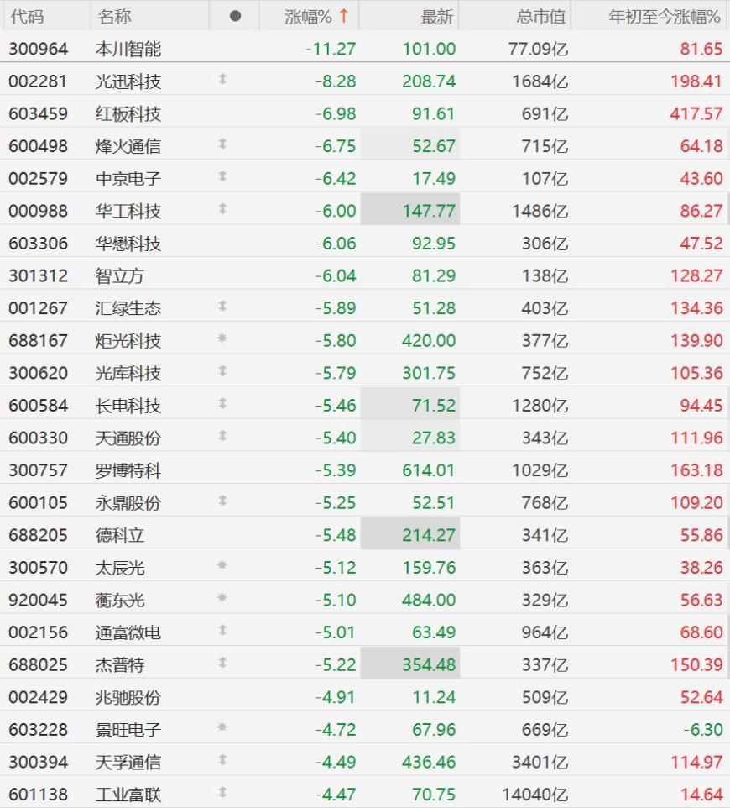Click the star icon beside 衡东光
The image size is (730, 808).
pos(222,598)
